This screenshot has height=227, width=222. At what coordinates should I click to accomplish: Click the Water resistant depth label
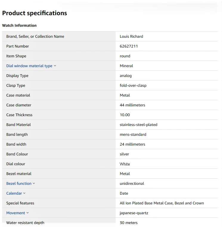(25, 223)
